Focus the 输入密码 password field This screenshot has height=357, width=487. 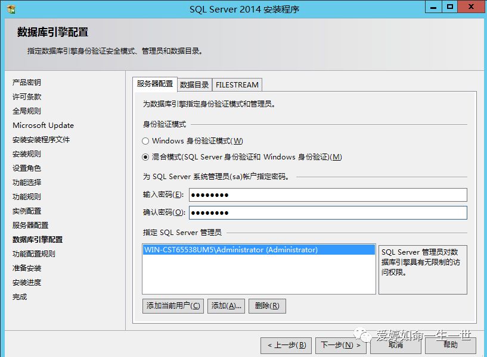point(328,195)
